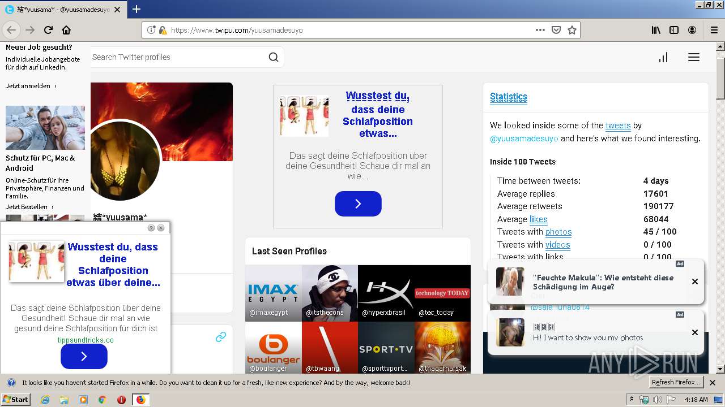Open the statistics bar chart icon
725x407 pixels.
click(x=663, y=57)
